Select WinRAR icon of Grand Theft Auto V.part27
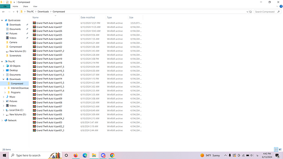Screen dimensions: 283x159 point(34,27)
